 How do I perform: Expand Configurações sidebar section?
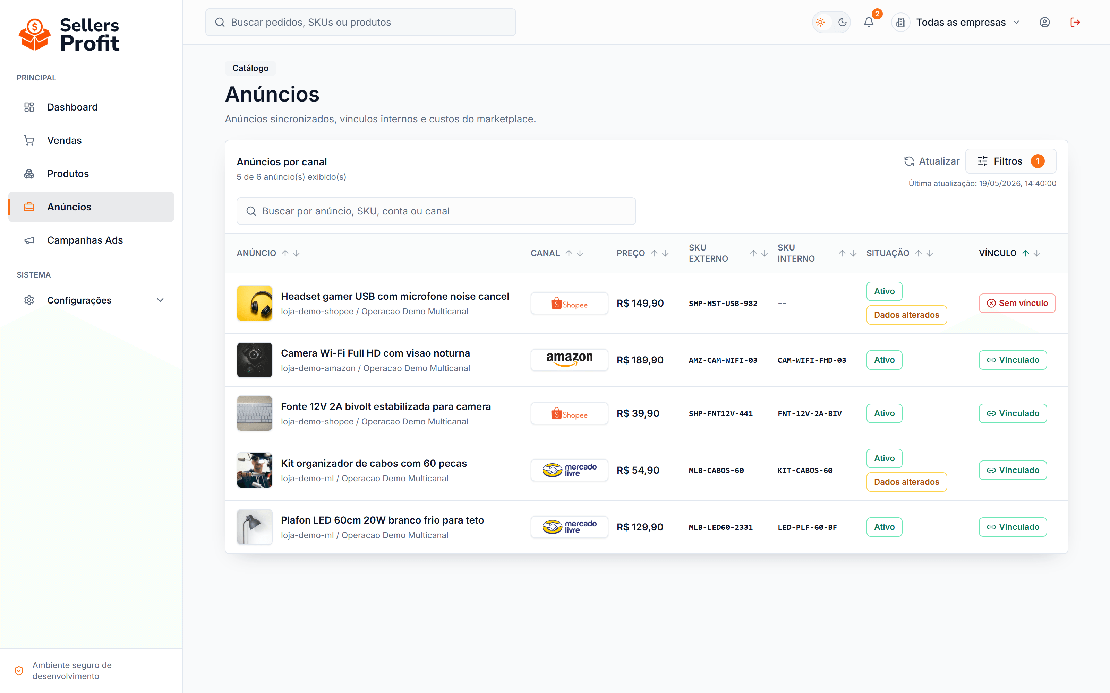tap(91, 300)
